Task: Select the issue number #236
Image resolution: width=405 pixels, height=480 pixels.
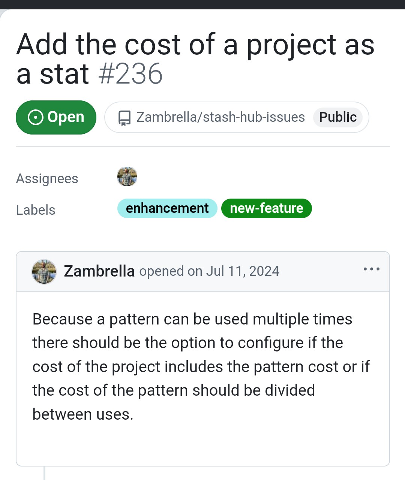Action: pos(130,74)
